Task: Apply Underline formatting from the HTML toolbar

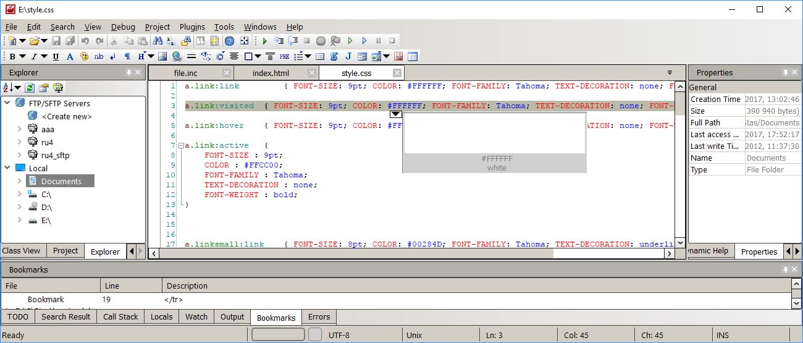Action: (56, 57)
